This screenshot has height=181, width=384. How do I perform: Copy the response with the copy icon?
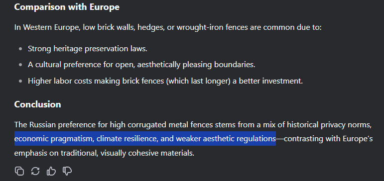click(x=19, y=171)
